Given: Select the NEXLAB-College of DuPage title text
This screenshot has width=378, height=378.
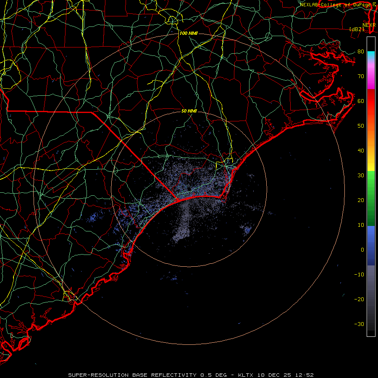Looking at the screenshot, I should 336,5.
